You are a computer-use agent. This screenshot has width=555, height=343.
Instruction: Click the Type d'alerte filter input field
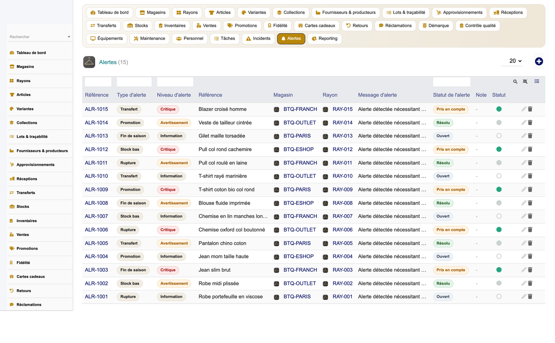[134, 82]
